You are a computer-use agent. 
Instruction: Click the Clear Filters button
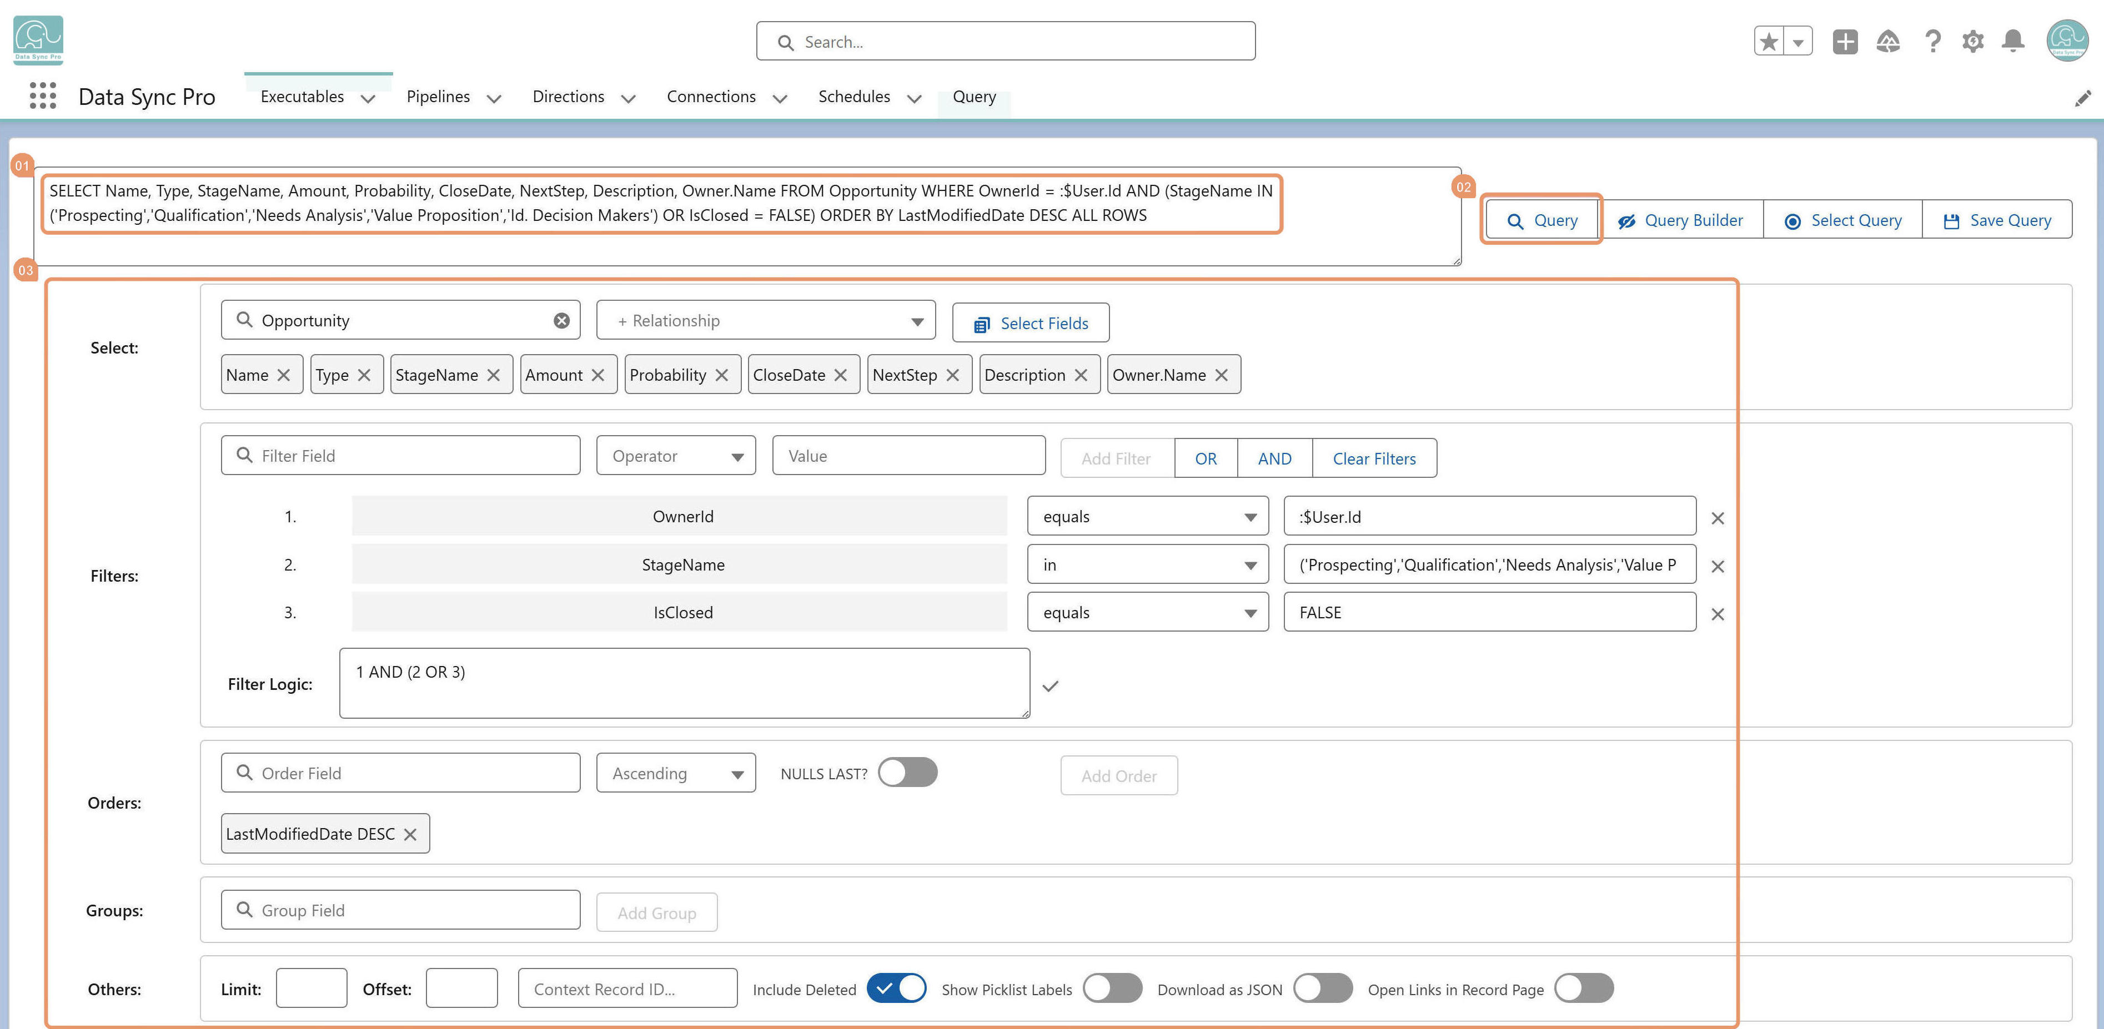click(1374, 458)
